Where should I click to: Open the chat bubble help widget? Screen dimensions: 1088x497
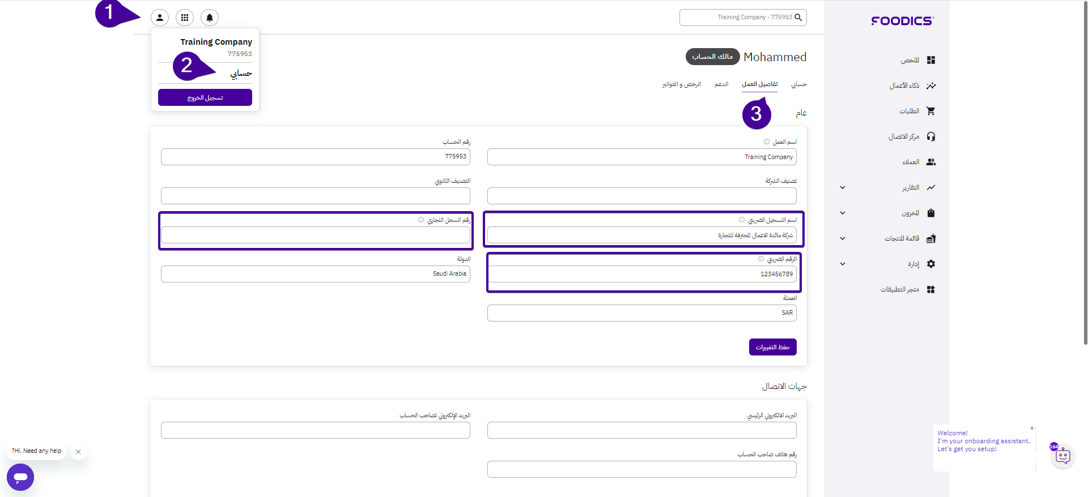tap(20, 477)
